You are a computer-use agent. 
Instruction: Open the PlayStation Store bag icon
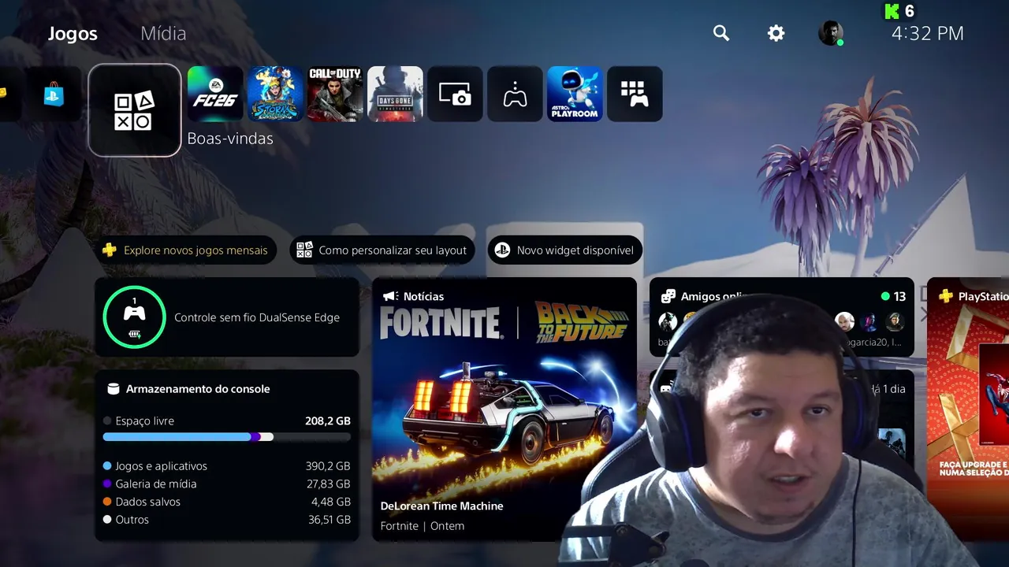pos(54,94)
